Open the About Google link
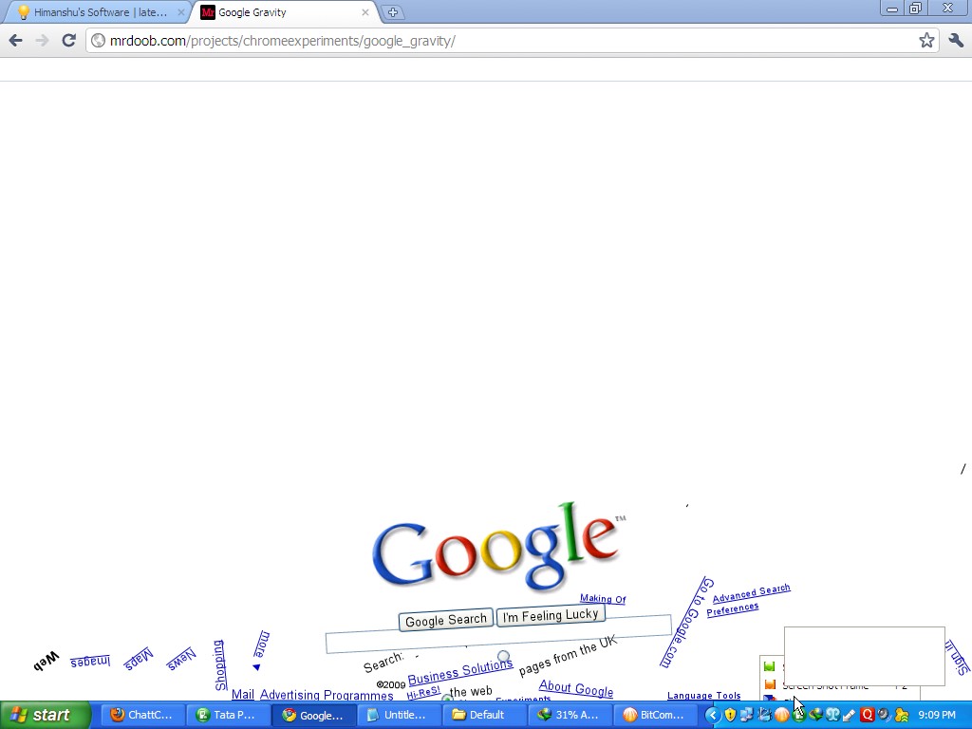Screen dimensions: 972x729 coord(576,687)
